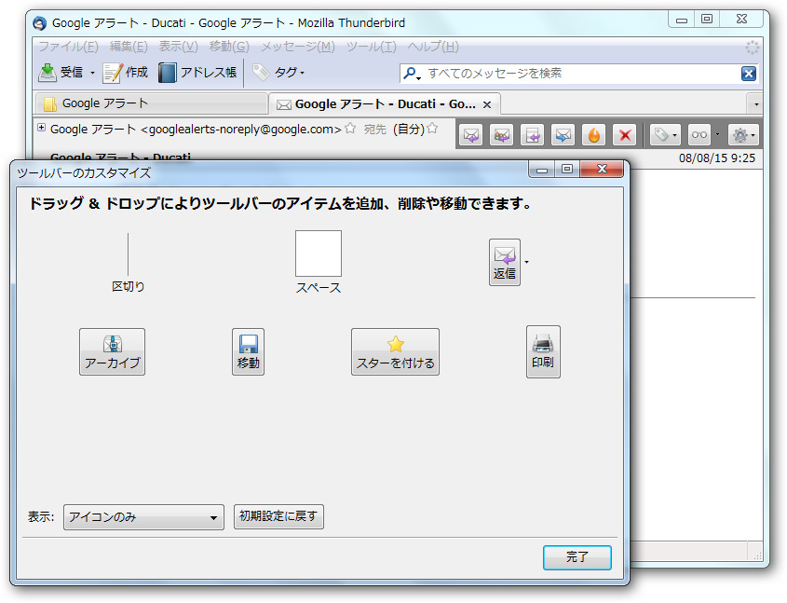Open the 編集(E) menu
Screen dimensions: 787x603
click(129, 47)
